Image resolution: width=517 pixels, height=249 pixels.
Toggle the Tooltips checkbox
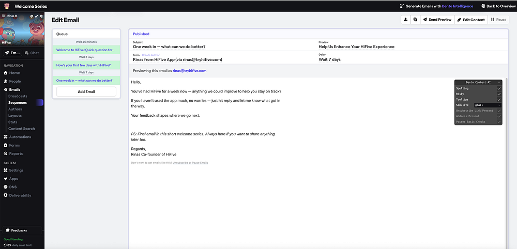point(499,100)
